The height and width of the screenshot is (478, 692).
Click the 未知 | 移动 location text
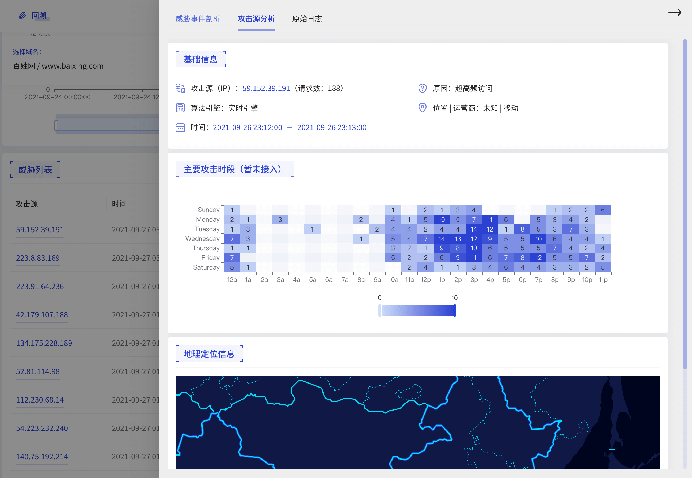tap(501, 108)
